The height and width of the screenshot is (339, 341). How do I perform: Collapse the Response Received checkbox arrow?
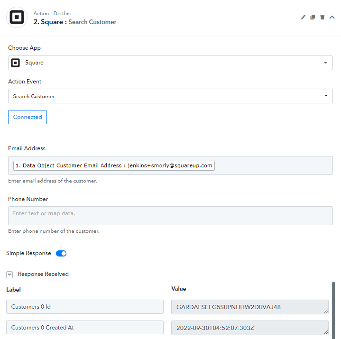tap(9, 275)
